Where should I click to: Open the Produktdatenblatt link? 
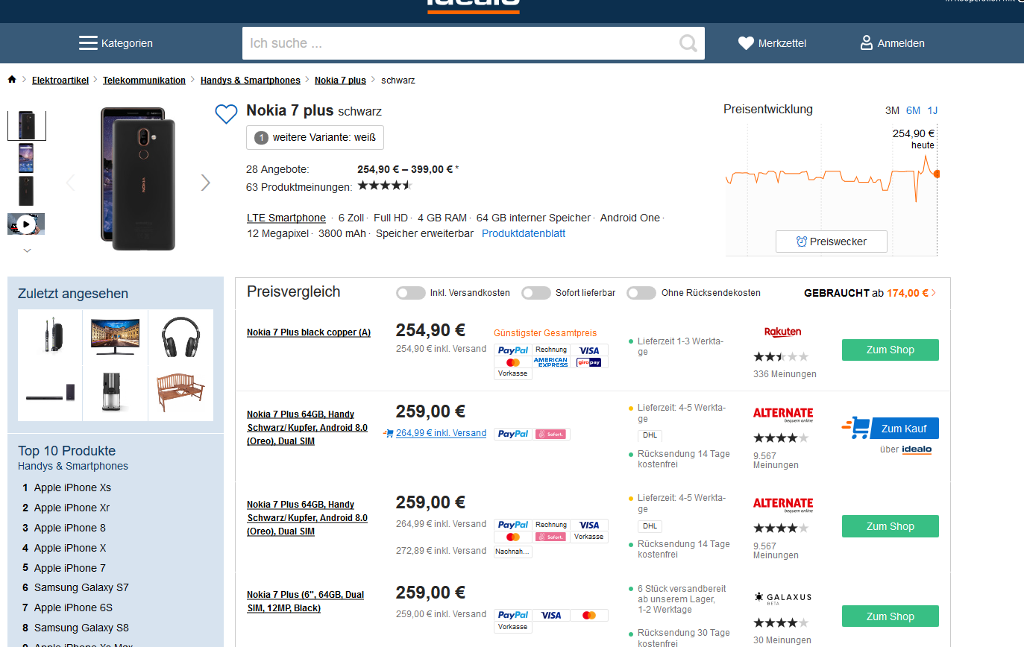524,233
